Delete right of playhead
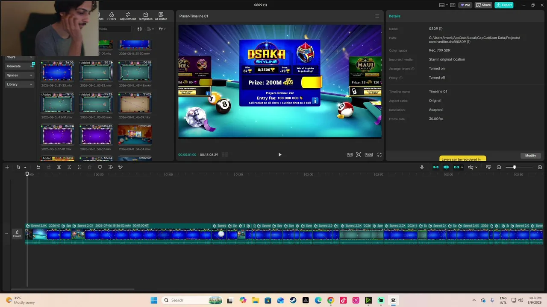 79,167
